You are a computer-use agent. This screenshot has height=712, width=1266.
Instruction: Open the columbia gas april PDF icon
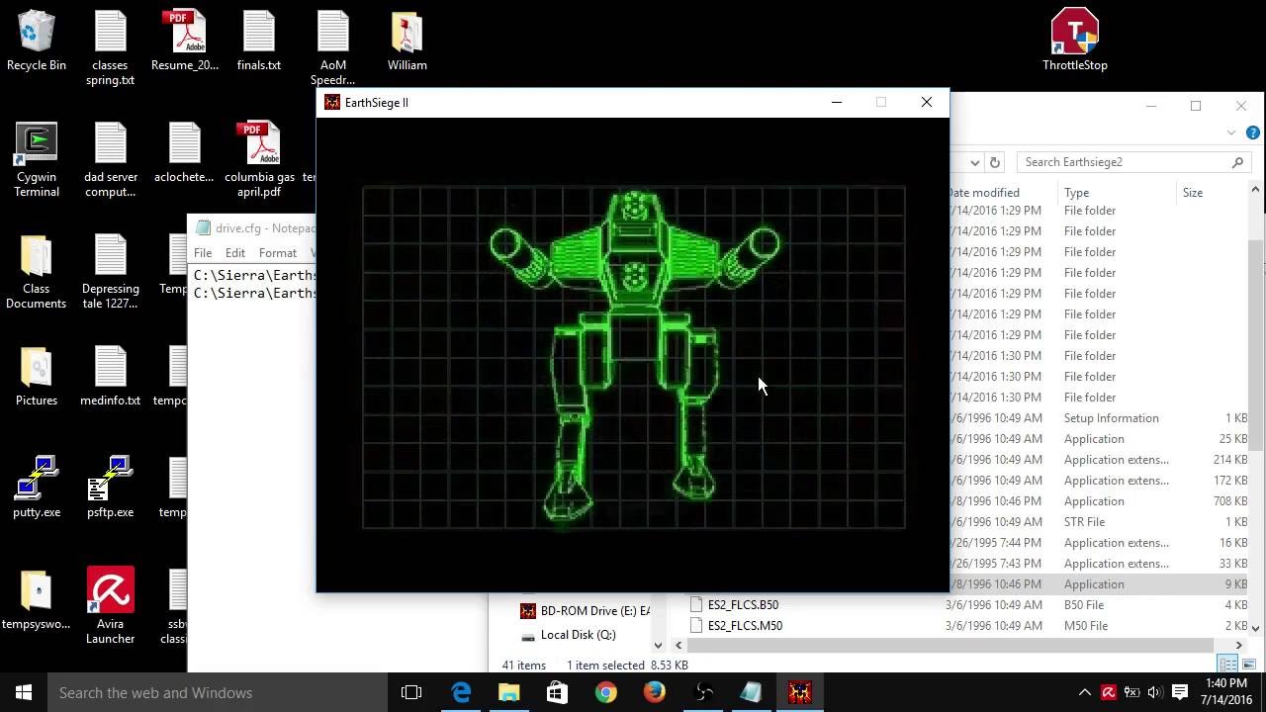click(259, 158)
